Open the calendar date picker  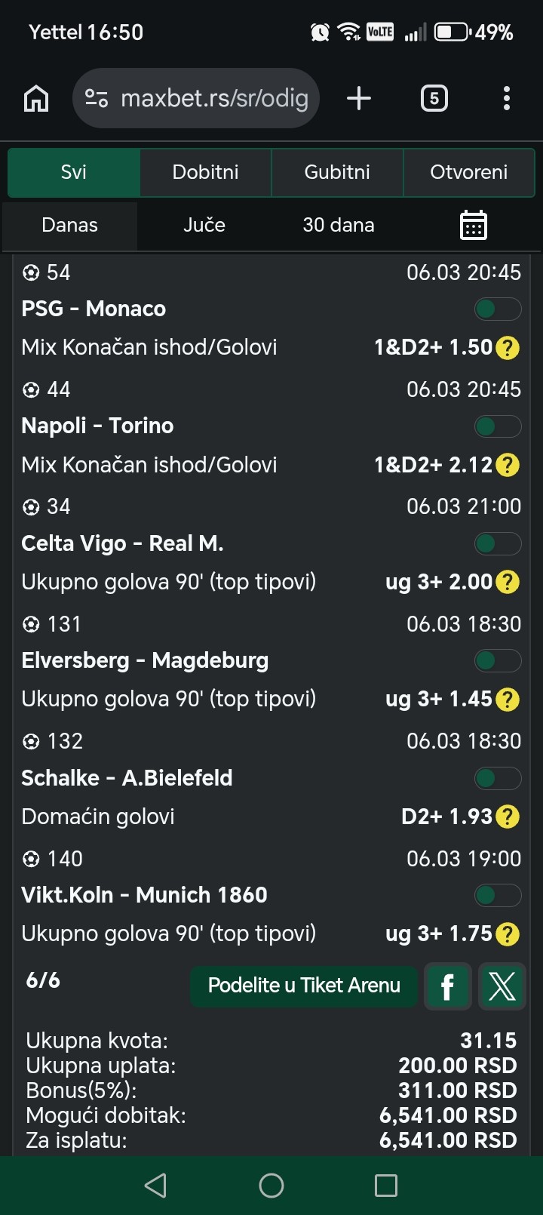474,225
